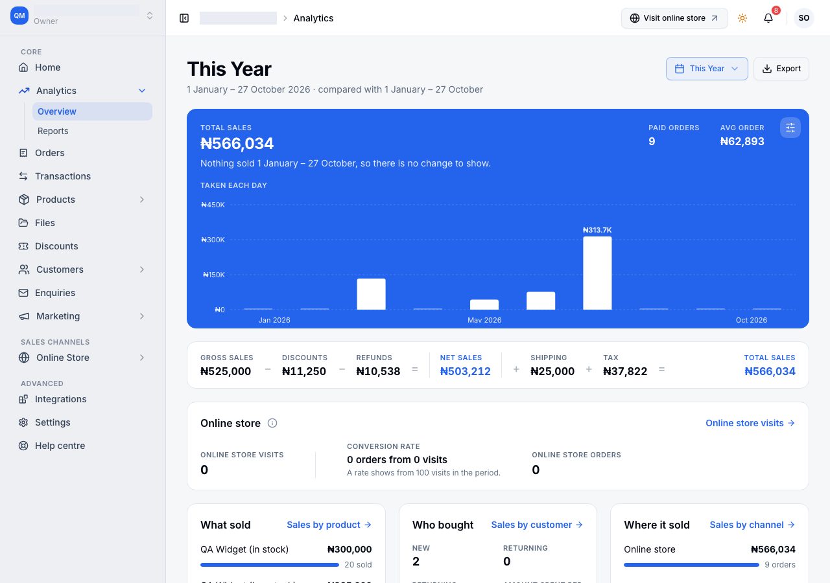Open Reports under Analytics

coord(92,131)
